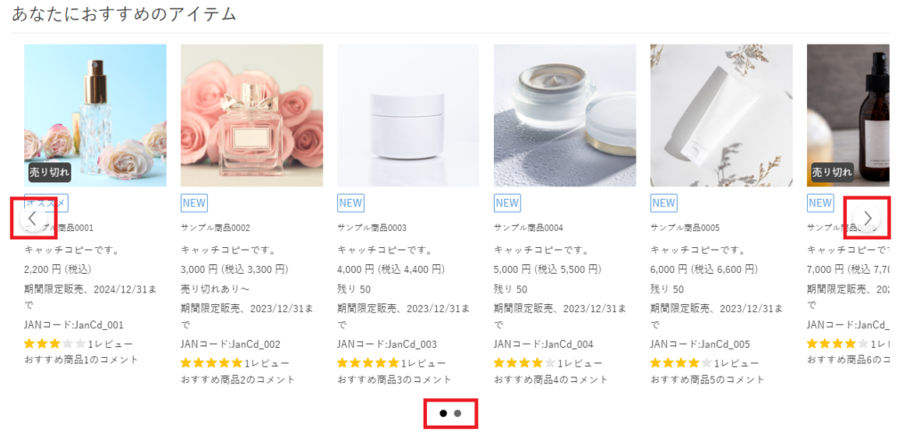Click the サンプル商品0002 product name

click(216, 228)
